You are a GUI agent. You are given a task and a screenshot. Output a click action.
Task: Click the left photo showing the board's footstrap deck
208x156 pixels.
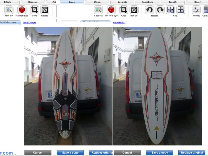tap(68, 86)
